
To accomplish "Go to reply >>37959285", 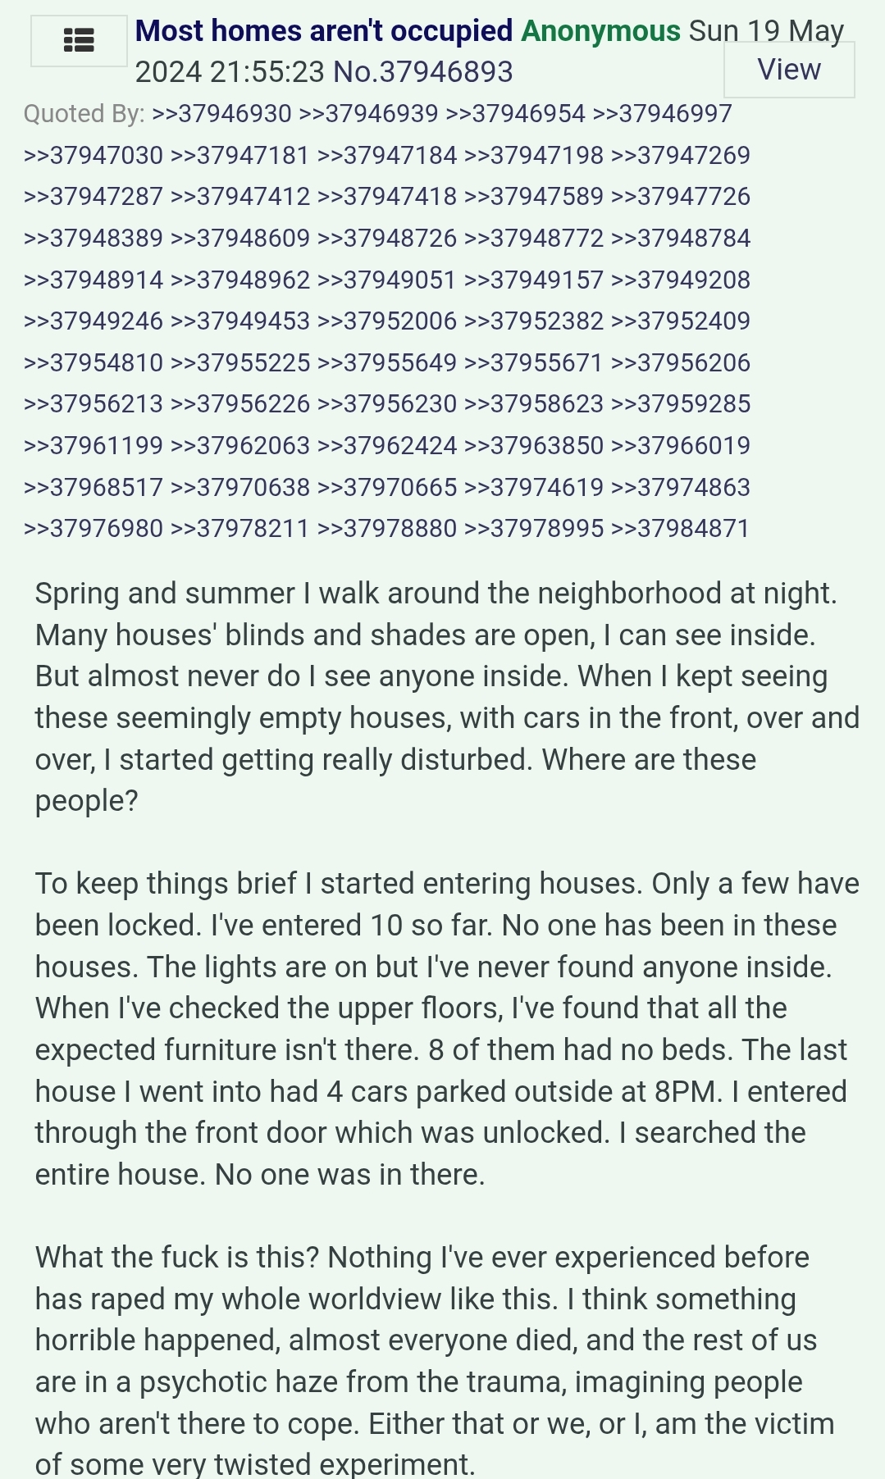I will (681, 403).
